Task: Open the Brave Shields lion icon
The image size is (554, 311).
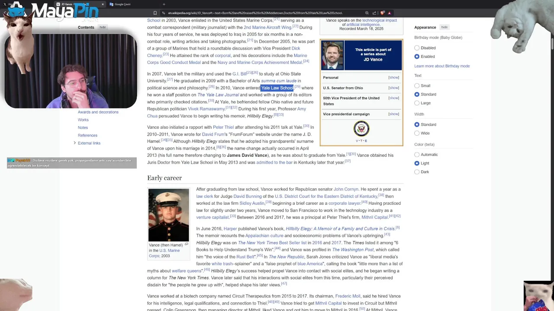Action: [383, 13]
